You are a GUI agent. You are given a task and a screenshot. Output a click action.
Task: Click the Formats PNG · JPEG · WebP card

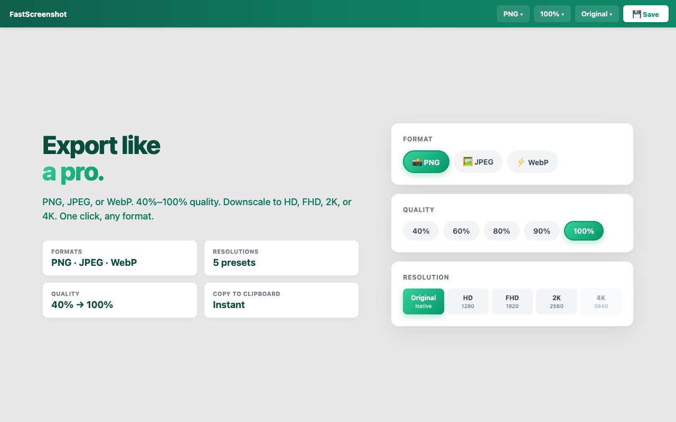coord(120,258)
